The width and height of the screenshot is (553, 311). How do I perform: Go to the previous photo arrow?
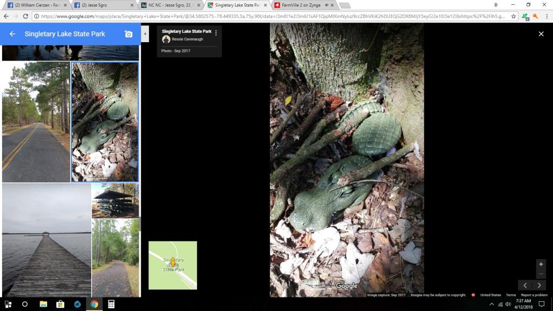(x=525, y=285)
